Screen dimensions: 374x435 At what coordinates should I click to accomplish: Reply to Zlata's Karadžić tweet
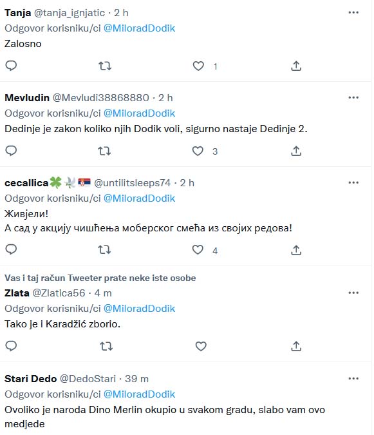coord(11,346)
